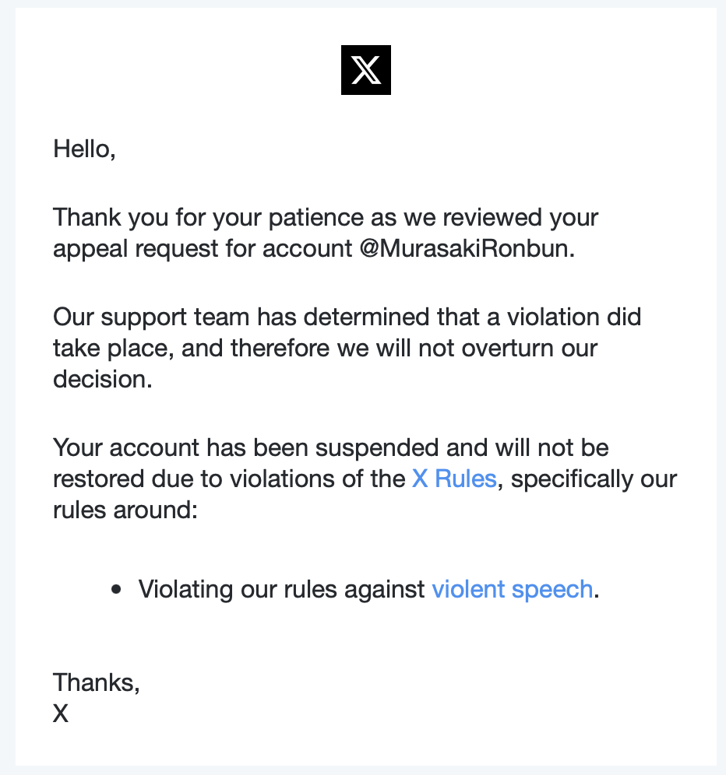This screenshot has height=775, width=726.
Task: Click "Your account has been suspended" text
Action: [245, 447]
